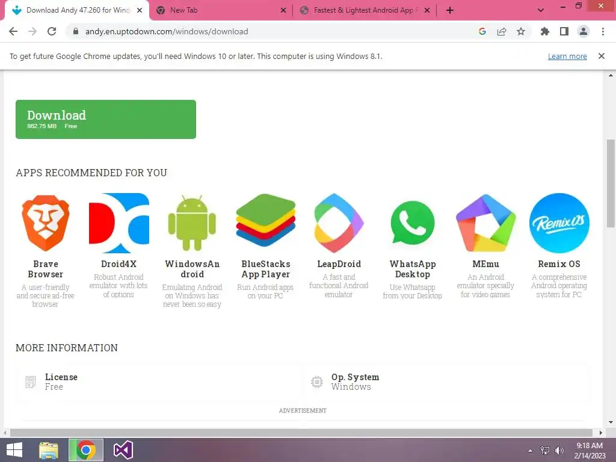Image resolution: width=616 pixels, height=462 pixels.
Task: Reload the current page
Action: [x=52, y=31]
